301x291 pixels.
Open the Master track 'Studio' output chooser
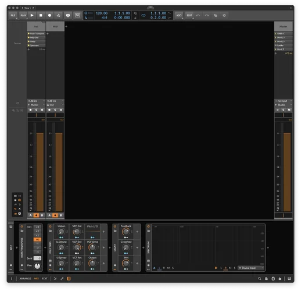[x=284, y=105]
